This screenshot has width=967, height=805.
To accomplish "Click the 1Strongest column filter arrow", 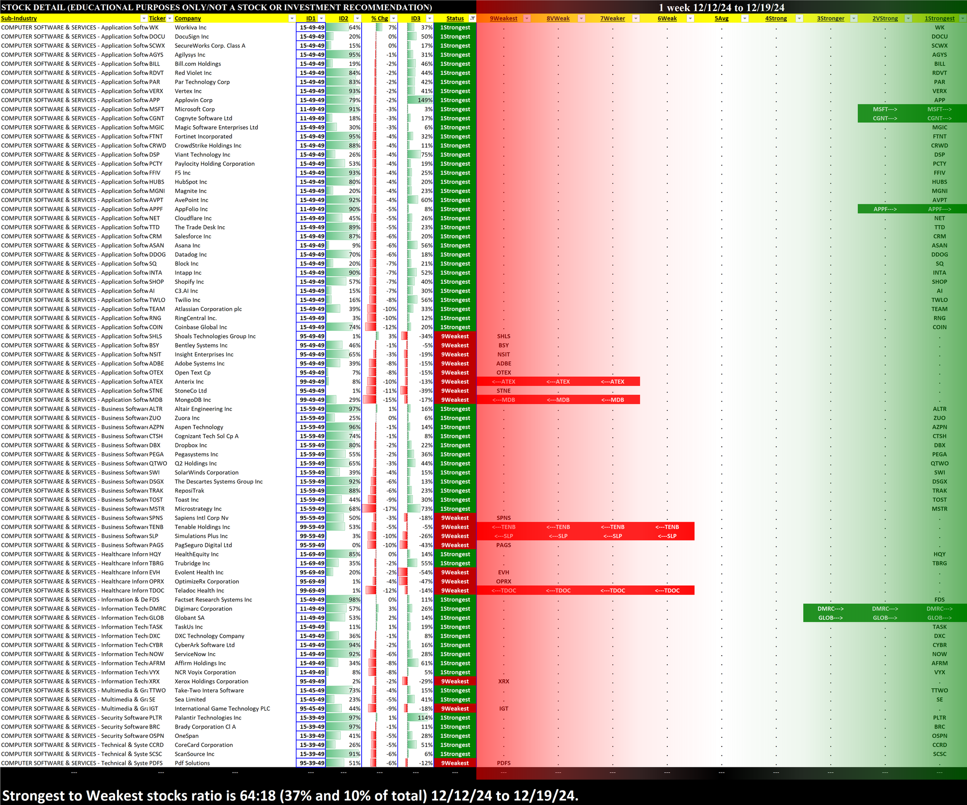I will [962, 18].
